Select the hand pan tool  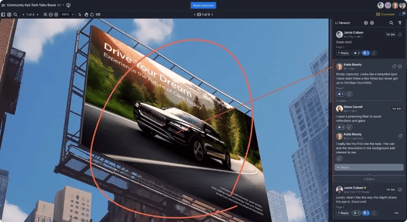[86, 14]
